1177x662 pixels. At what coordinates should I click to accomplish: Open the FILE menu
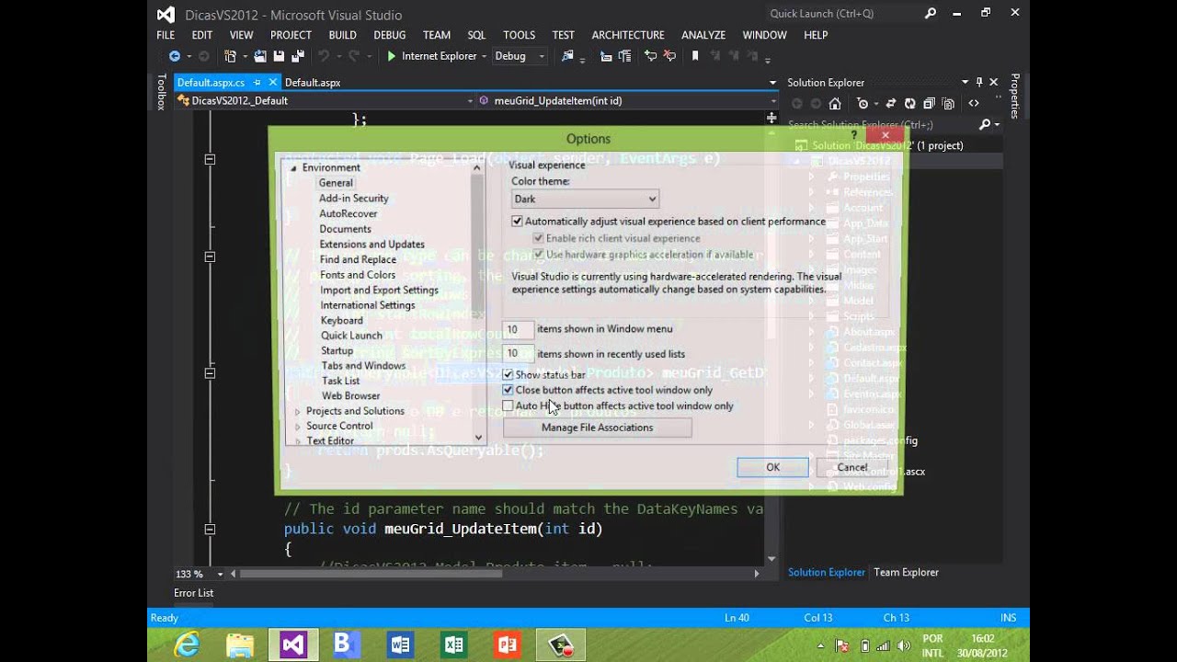pos(166,35)
